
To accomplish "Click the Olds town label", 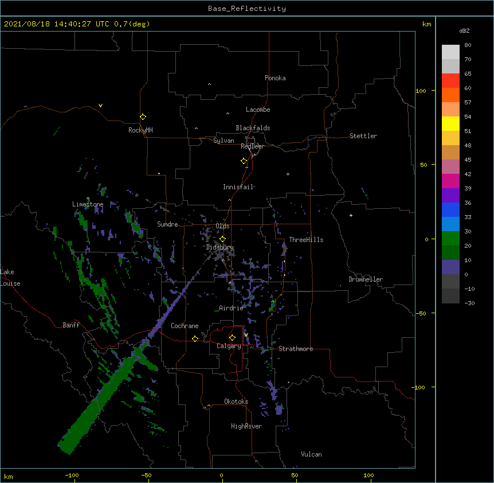I will click(x=222, y=226).
